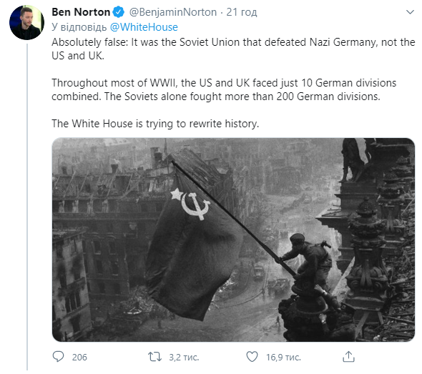Click the 16,9 тис. likes count
Image resolution: width=422 pixels, height=374 pixels.
(283, 358)
